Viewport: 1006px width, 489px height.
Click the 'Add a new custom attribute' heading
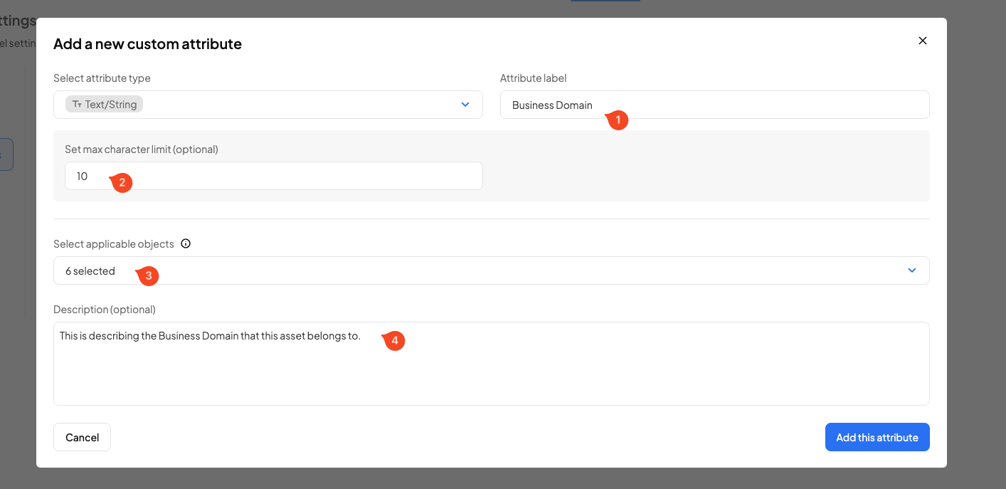tap(147, 44)
